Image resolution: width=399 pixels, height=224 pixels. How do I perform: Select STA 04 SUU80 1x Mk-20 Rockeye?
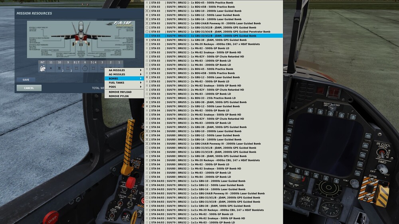coord(213,160)
